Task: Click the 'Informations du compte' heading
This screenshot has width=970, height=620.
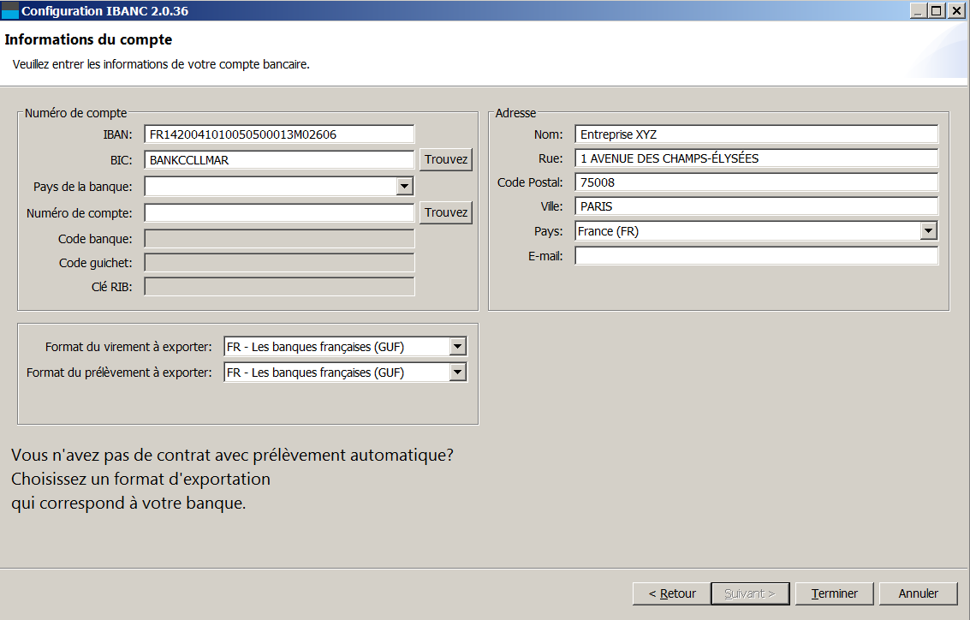Action: (x=88, y=39)
